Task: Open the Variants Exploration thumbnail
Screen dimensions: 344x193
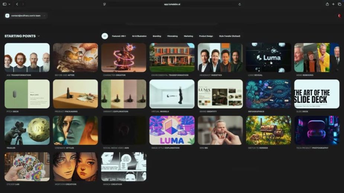Action: point(124,94)
